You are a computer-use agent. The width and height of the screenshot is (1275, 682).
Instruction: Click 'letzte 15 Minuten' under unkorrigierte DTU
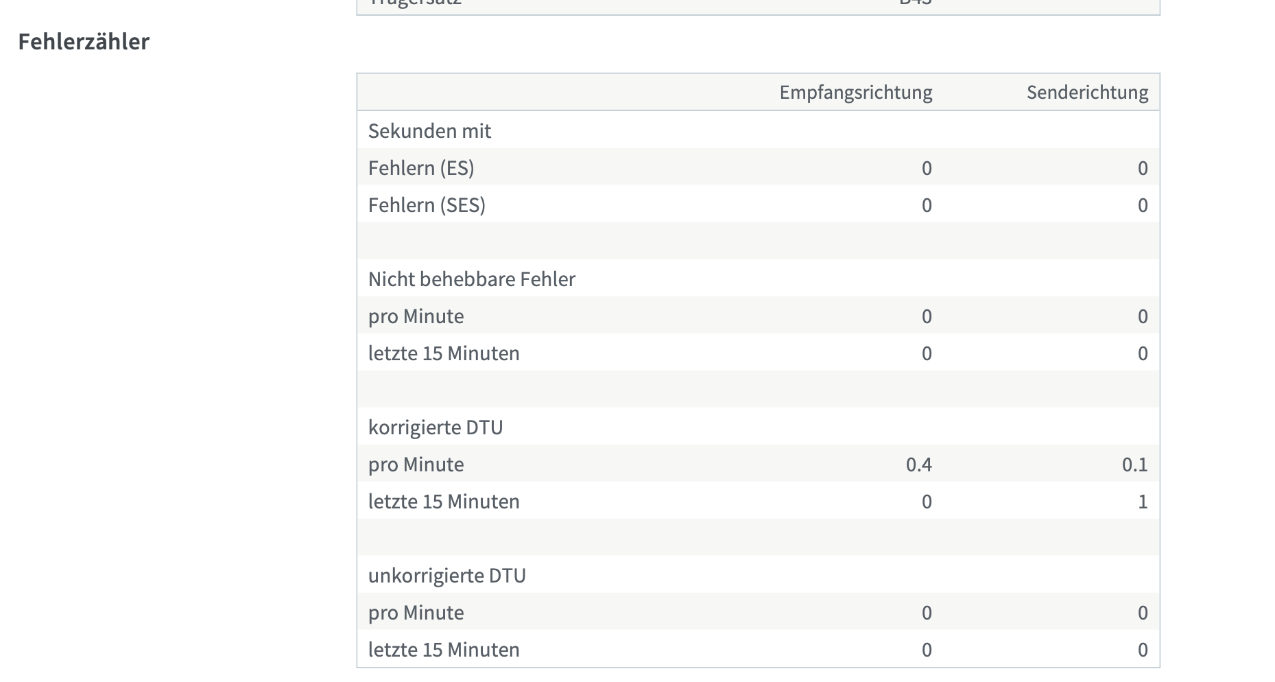tap(444, 650)
